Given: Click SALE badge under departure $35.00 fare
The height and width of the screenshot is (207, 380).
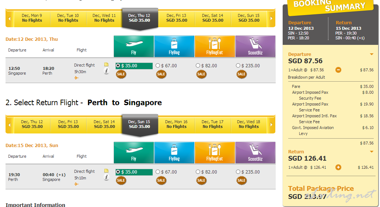Looking at the screenshot, I should pyautogui.click(x=121, y=74).
